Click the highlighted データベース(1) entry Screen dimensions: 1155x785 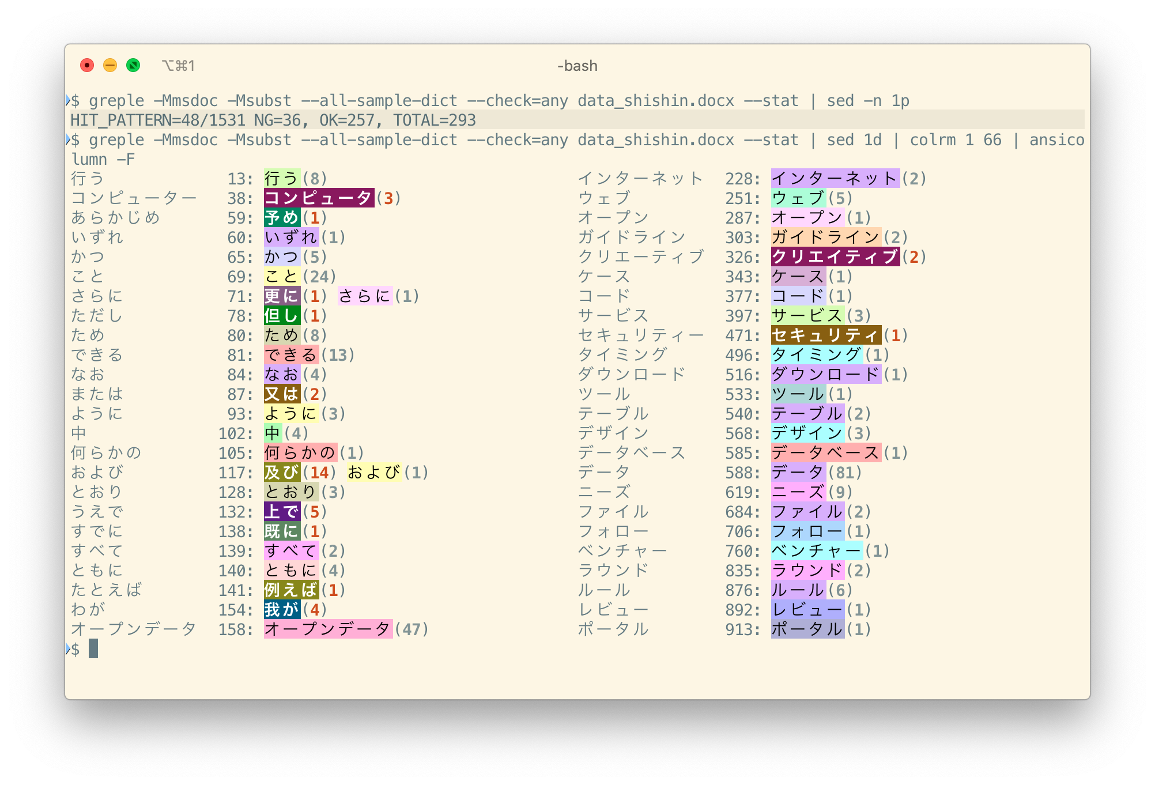(x=826, y=453)
